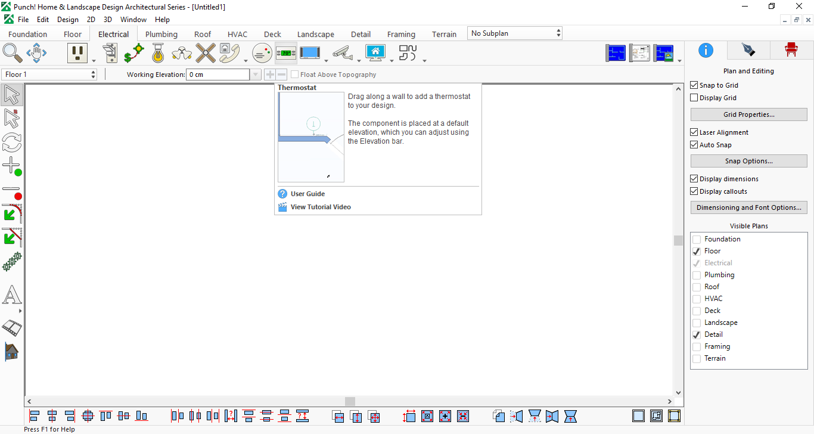Viewport: 814px width, 434px height.
Task: Select the thermostat tool icon
Action: (x=286, y=53)
